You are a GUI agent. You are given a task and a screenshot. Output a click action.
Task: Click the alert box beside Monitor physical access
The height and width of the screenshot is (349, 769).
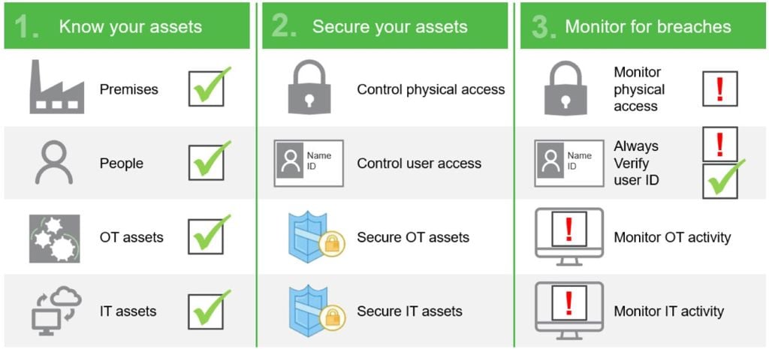720,89
